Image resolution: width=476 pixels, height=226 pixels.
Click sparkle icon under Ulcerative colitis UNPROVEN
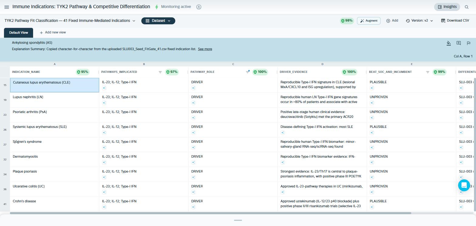tap(372, 192)
